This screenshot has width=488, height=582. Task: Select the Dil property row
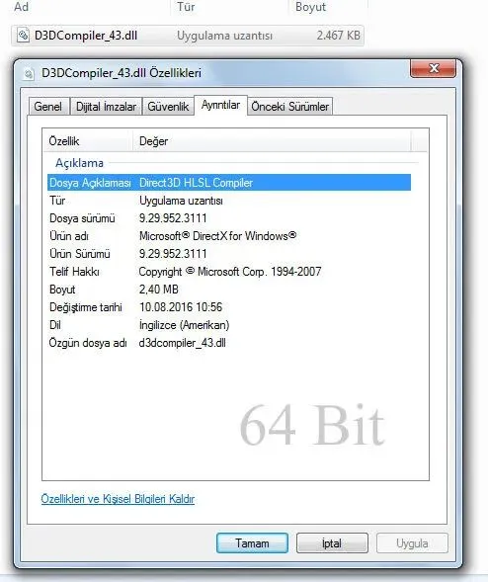coord(229,325)
